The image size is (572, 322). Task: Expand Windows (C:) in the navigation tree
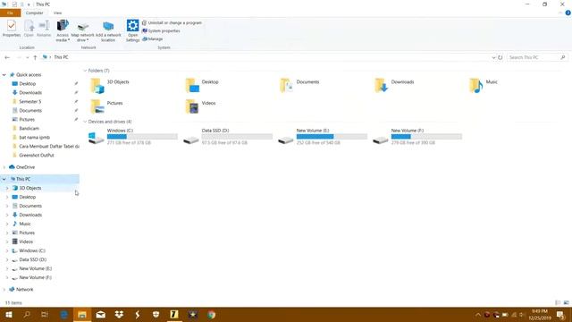pyautogui.click(x=7, y=250)
